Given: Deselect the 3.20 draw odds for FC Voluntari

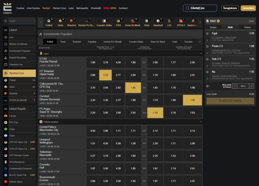Looking at the screenshot, I should (x=105, y=75).
